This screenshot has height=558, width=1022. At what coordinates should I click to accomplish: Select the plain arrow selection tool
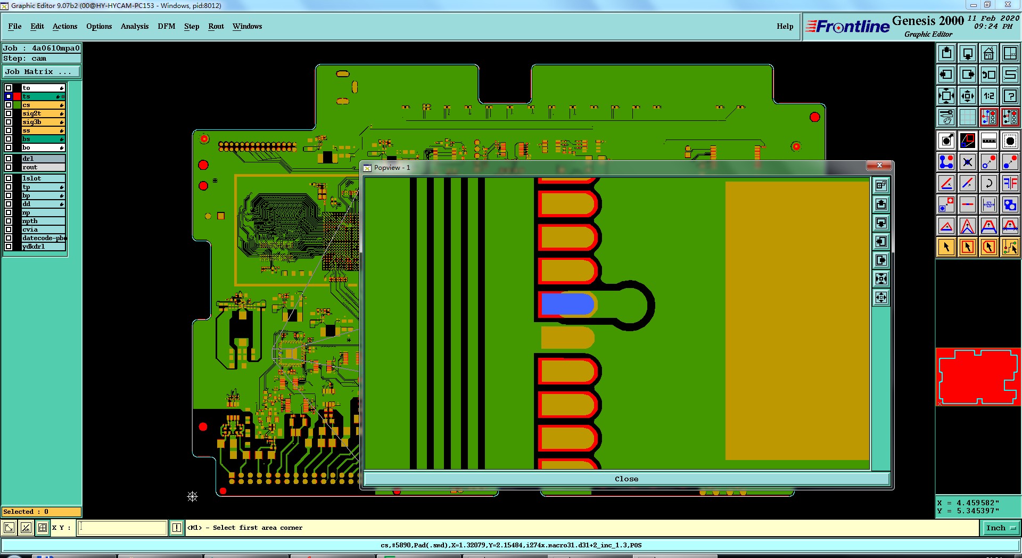coord(946,247)
